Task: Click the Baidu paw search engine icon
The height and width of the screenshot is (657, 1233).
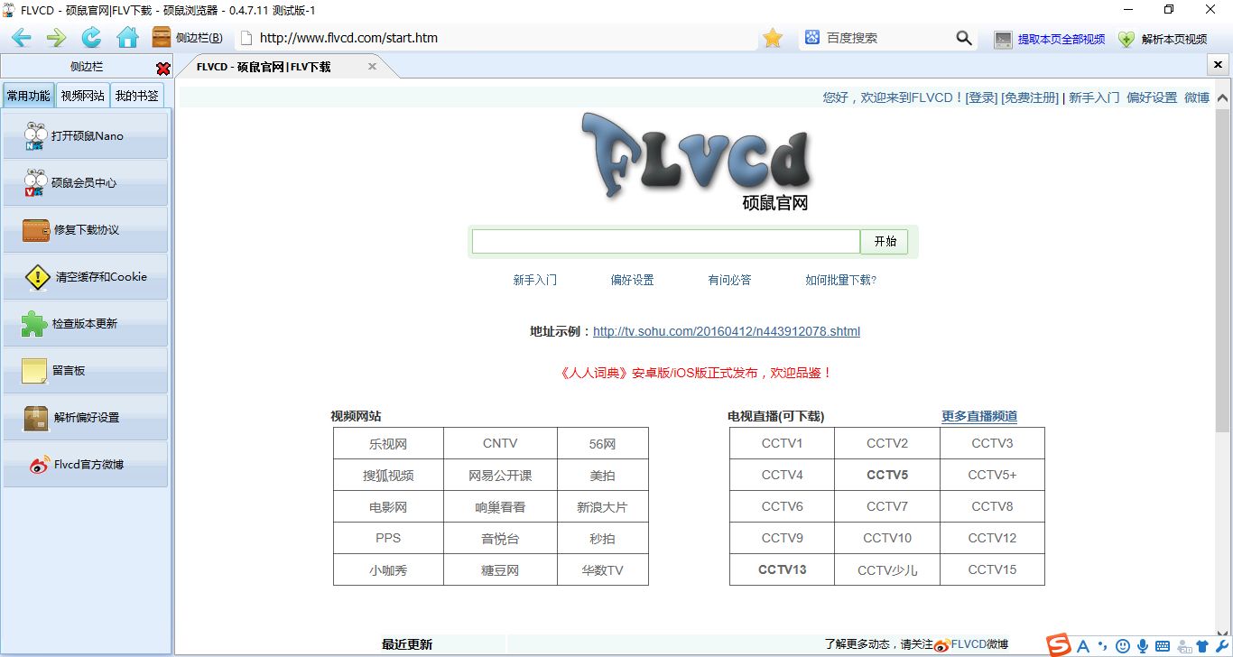Action: 812,38
